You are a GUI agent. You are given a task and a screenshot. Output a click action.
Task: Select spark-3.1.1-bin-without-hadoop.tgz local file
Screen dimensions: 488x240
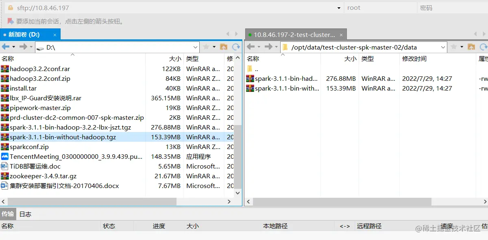pos(63,137)
